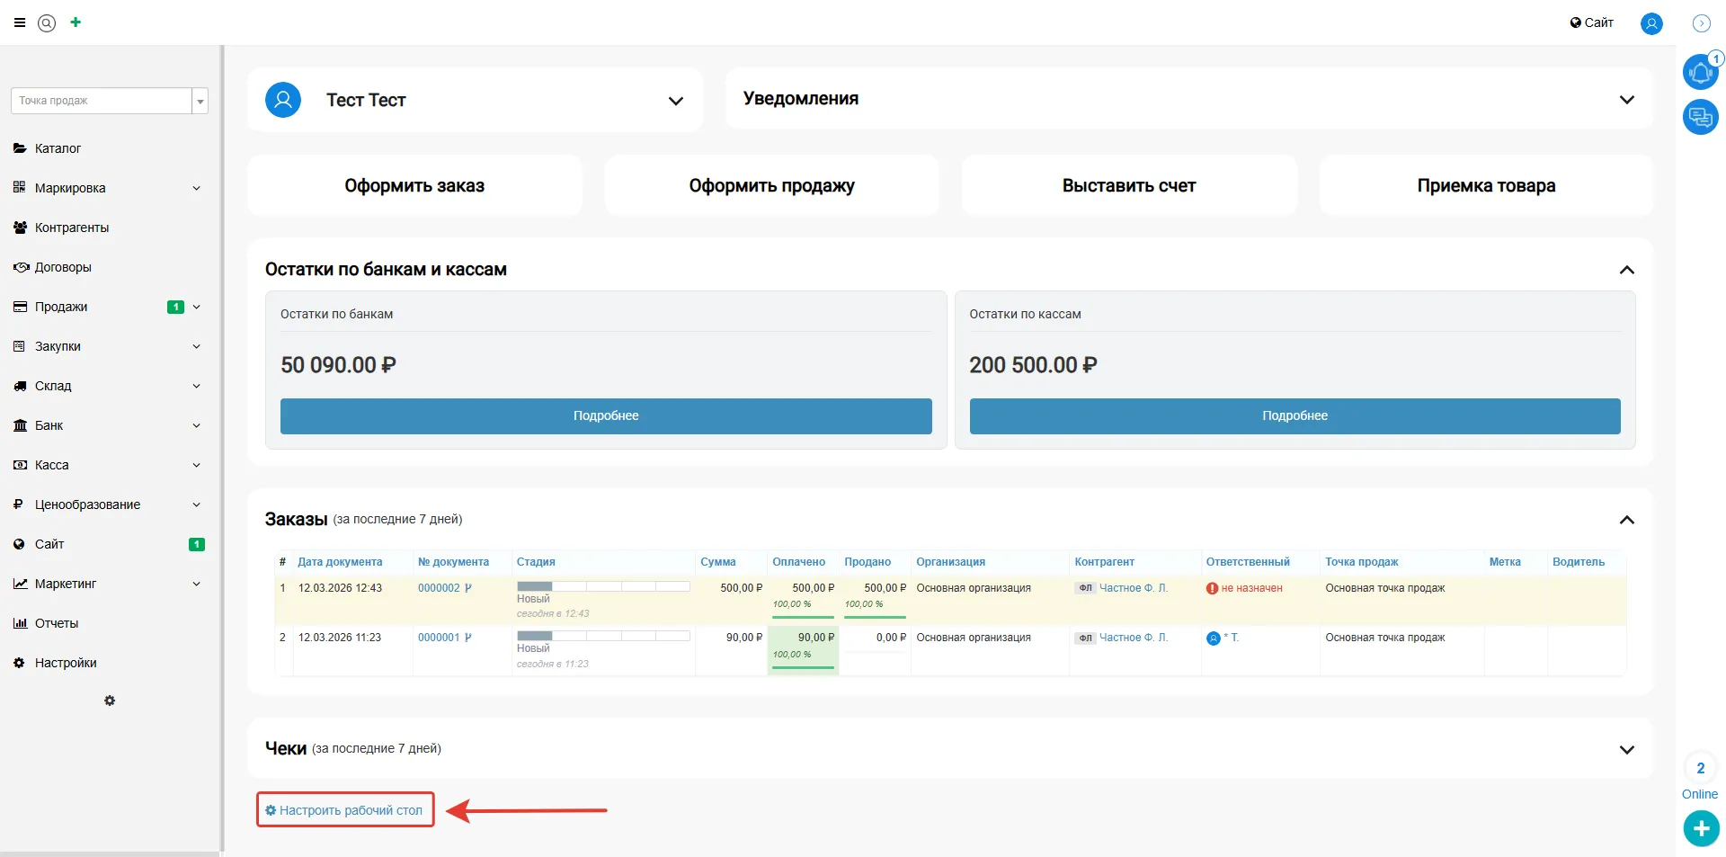Screen dimensions: 1726x857
Task: Click the user profile avatar in header
Action: coord(1651,23)
